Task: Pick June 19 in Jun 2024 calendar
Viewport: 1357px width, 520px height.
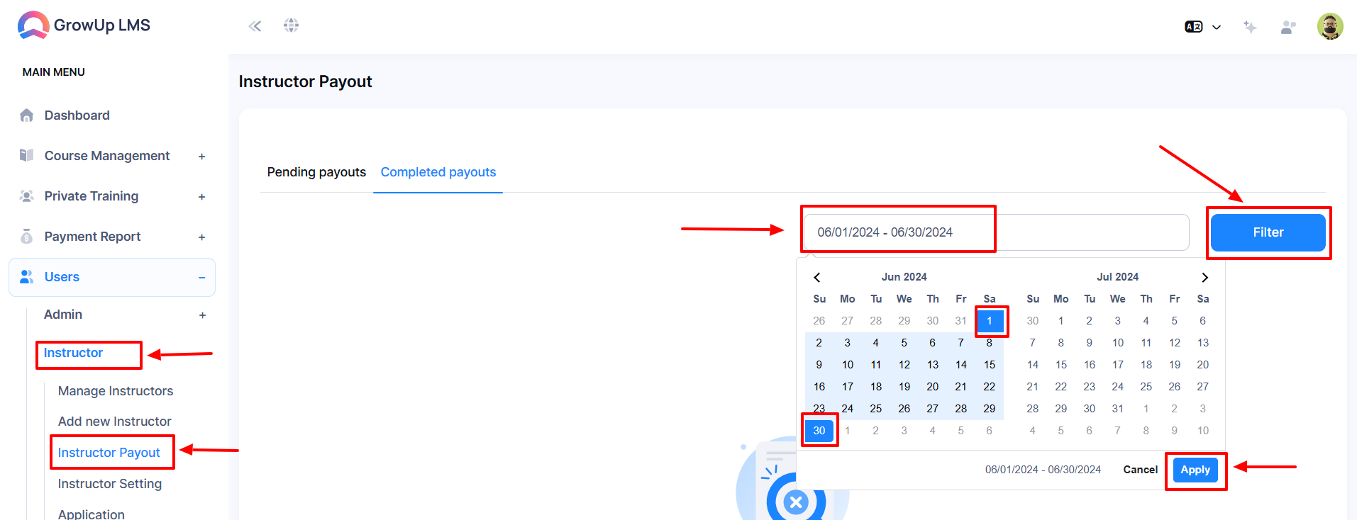Action: (x=904, y=387)
